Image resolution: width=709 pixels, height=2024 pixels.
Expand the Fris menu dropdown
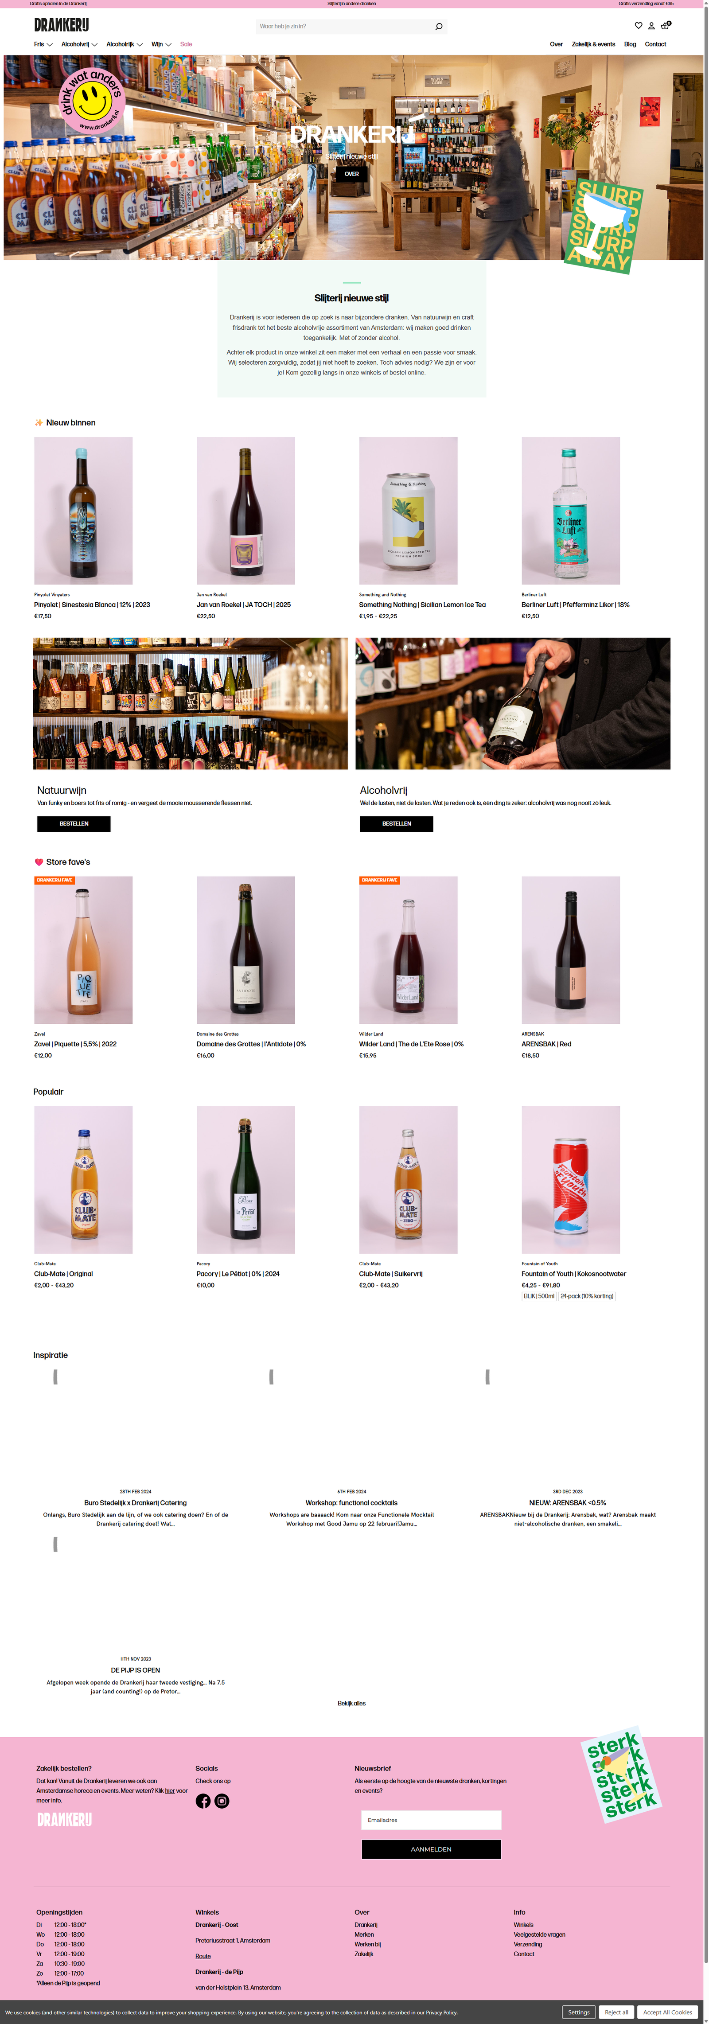(43, 45)
